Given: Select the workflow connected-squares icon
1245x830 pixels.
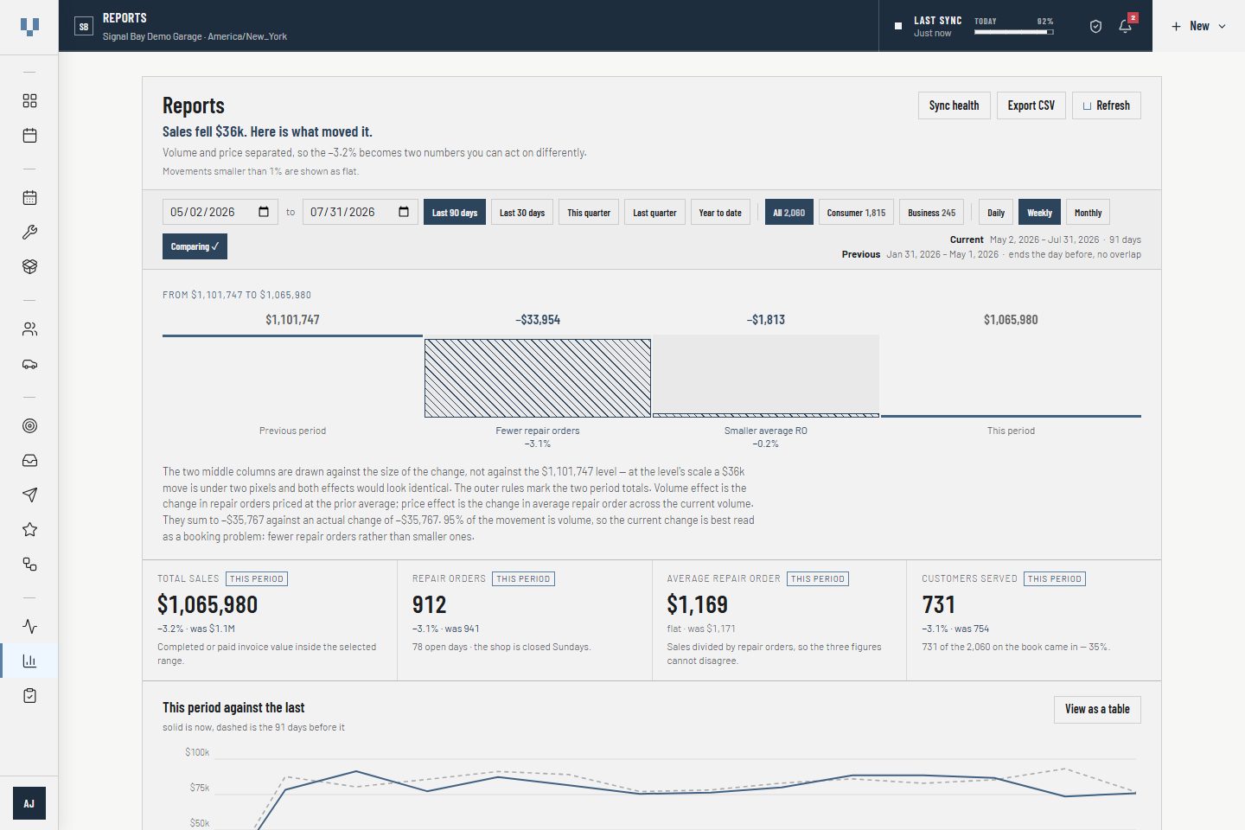Looking at the screenshot, I should click(29, 565).
